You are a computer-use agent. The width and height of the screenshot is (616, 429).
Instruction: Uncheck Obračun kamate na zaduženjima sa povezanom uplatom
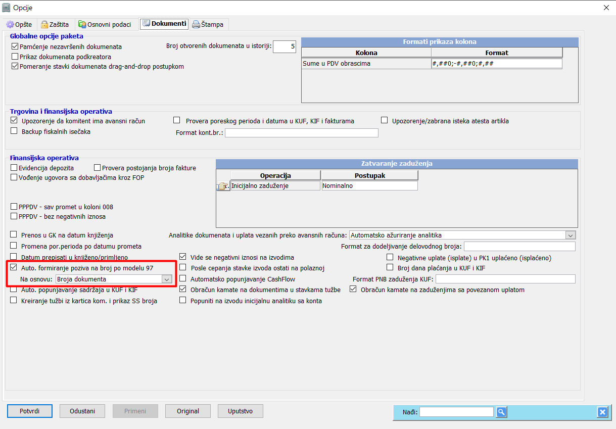point(353,290)
